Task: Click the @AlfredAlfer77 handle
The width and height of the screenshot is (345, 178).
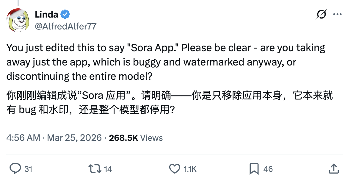Action: click(66, 26)
